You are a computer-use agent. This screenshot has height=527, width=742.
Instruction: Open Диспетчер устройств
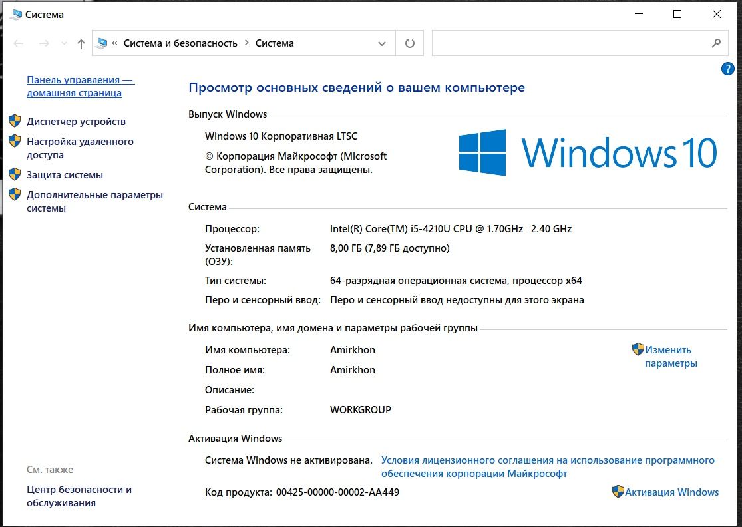click(x=76, y=122)
